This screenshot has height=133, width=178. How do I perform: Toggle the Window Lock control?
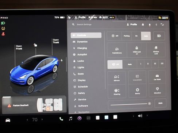(x=156, y=50)
